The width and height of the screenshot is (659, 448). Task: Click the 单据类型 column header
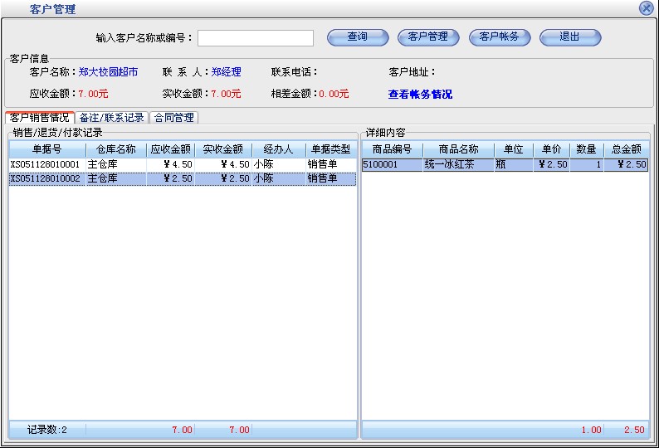pos(330,149)
